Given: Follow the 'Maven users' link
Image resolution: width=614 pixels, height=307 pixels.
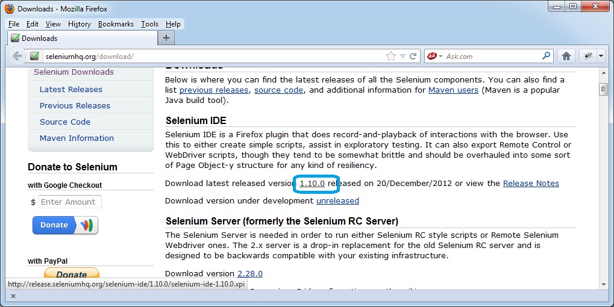Looking at the screenshot, I should pos(453,90).
